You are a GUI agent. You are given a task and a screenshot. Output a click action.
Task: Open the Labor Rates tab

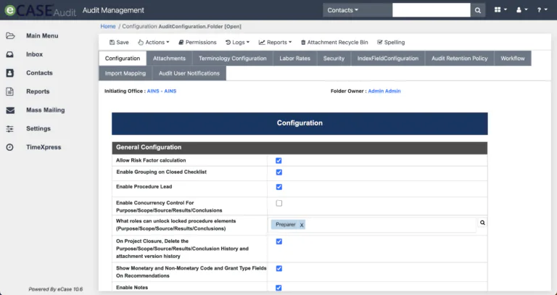[294, 59]
